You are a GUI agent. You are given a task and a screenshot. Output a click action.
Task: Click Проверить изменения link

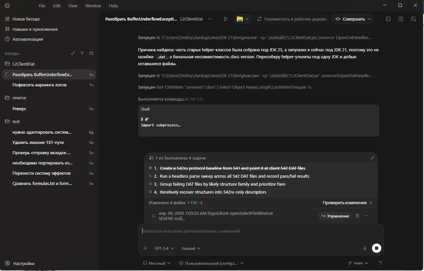click(347, 203)
